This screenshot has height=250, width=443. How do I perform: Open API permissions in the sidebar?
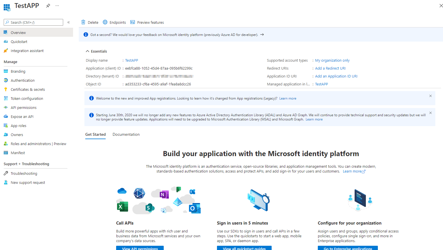tap(24, 107)
